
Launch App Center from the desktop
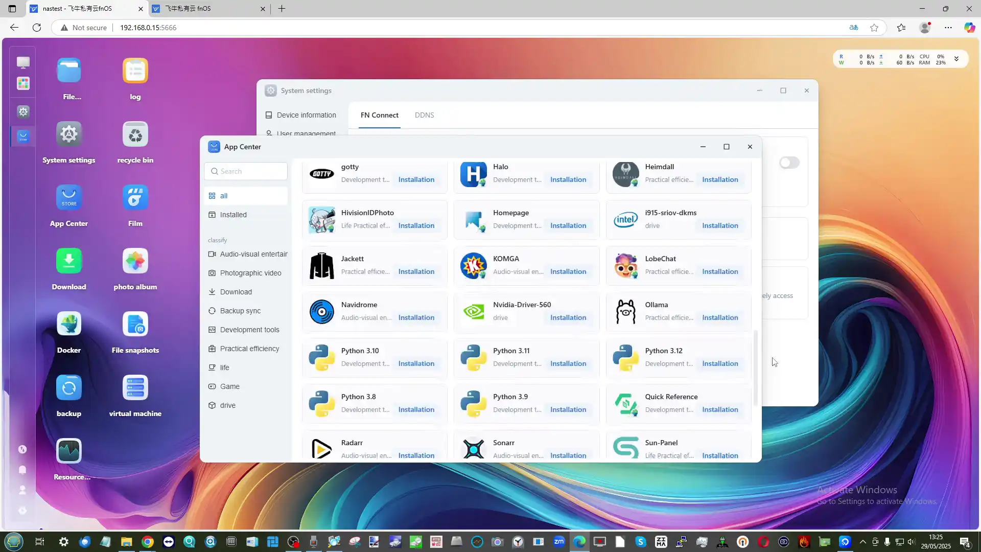[x=69, y=197]
